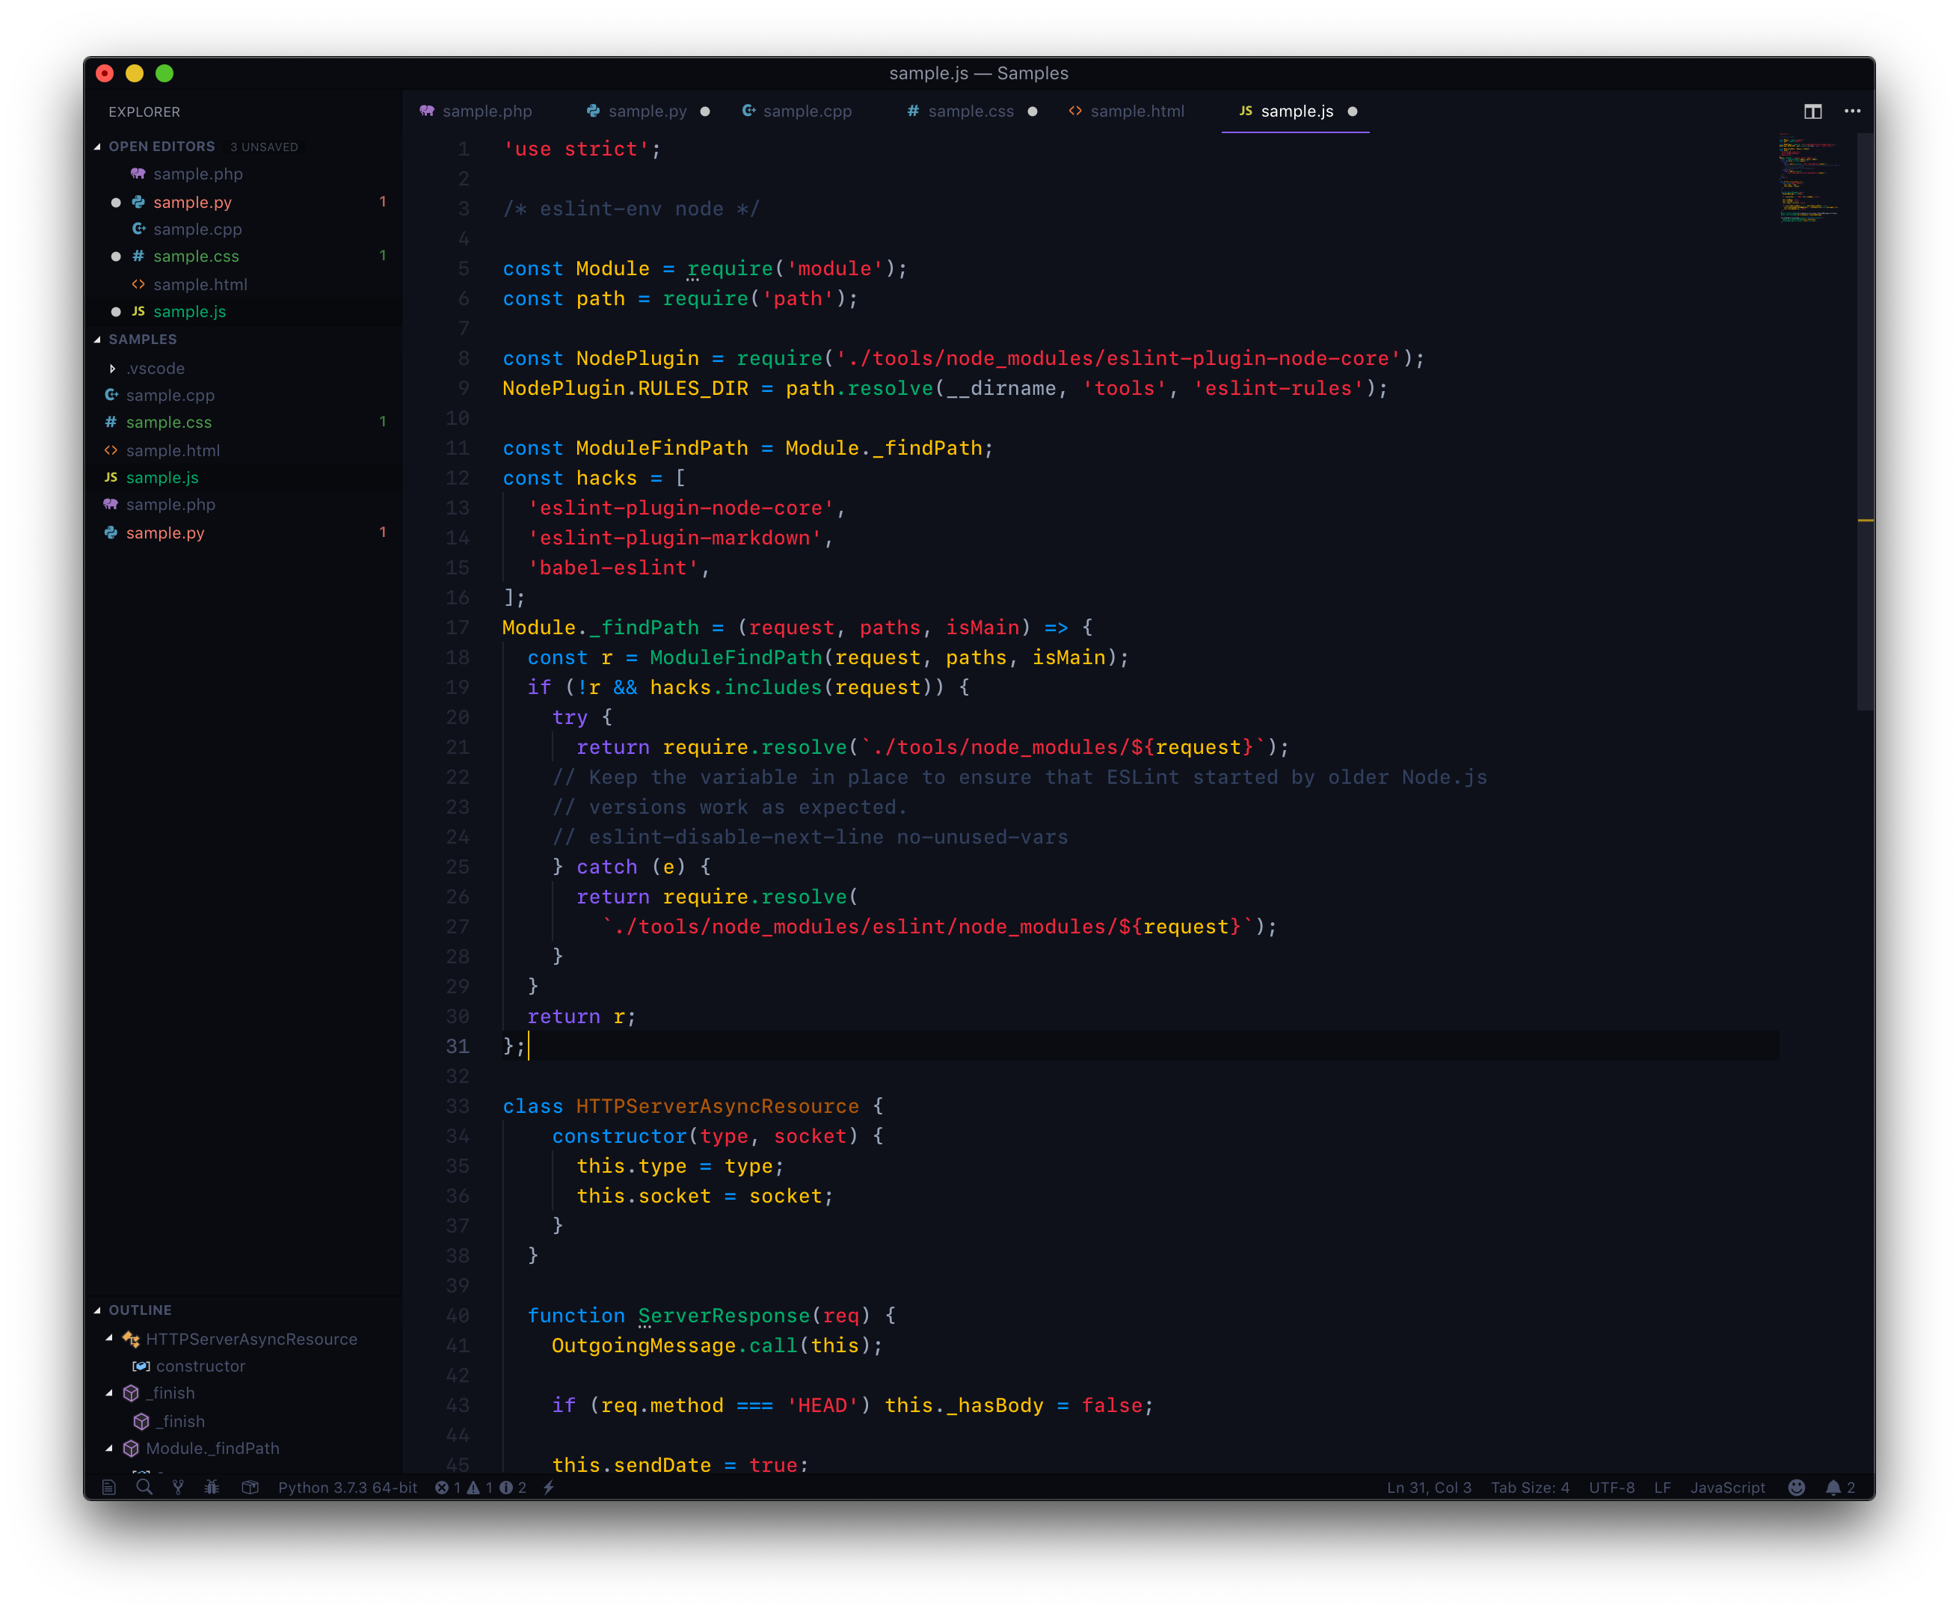
Task: Open the Explorer icon in status bar
Action: 108,1488
